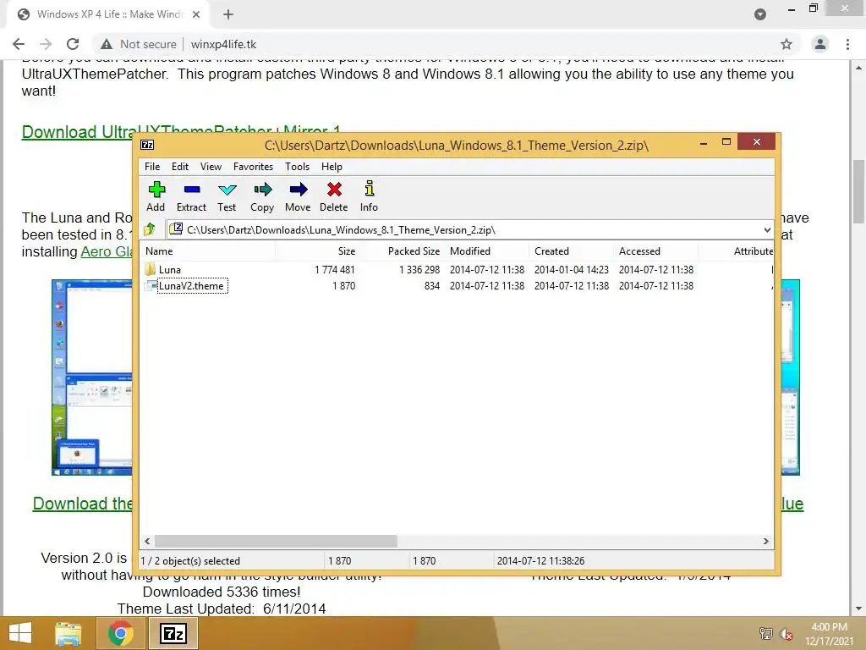Select the LunaV2.theme file name
Viewport: 866px width, 650px height.
pos(191,286)
